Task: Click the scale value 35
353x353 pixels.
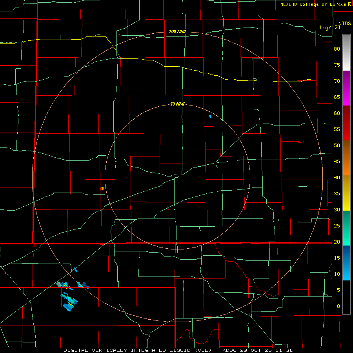Action: [337, 194]
